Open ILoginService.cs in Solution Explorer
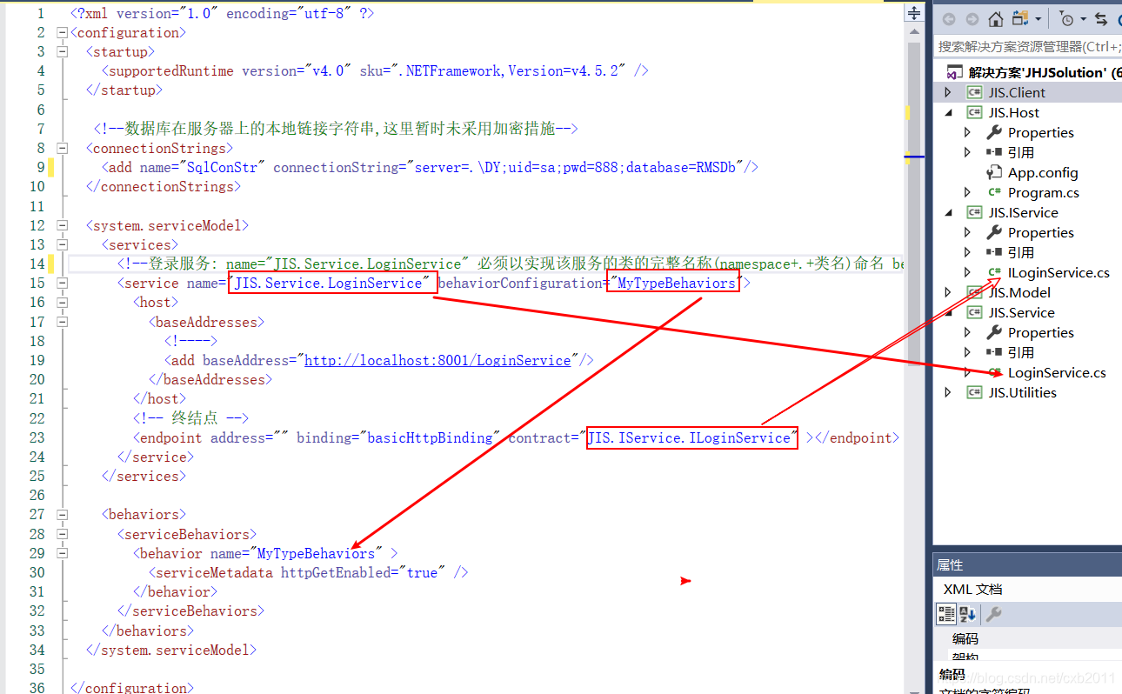 (x=1059, y=272)
